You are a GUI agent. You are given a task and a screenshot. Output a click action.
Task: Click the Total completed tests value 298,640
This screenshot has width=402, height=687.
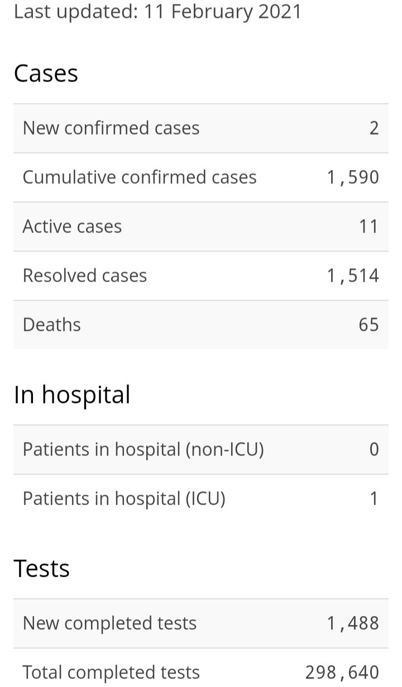[x=342, y=672]
